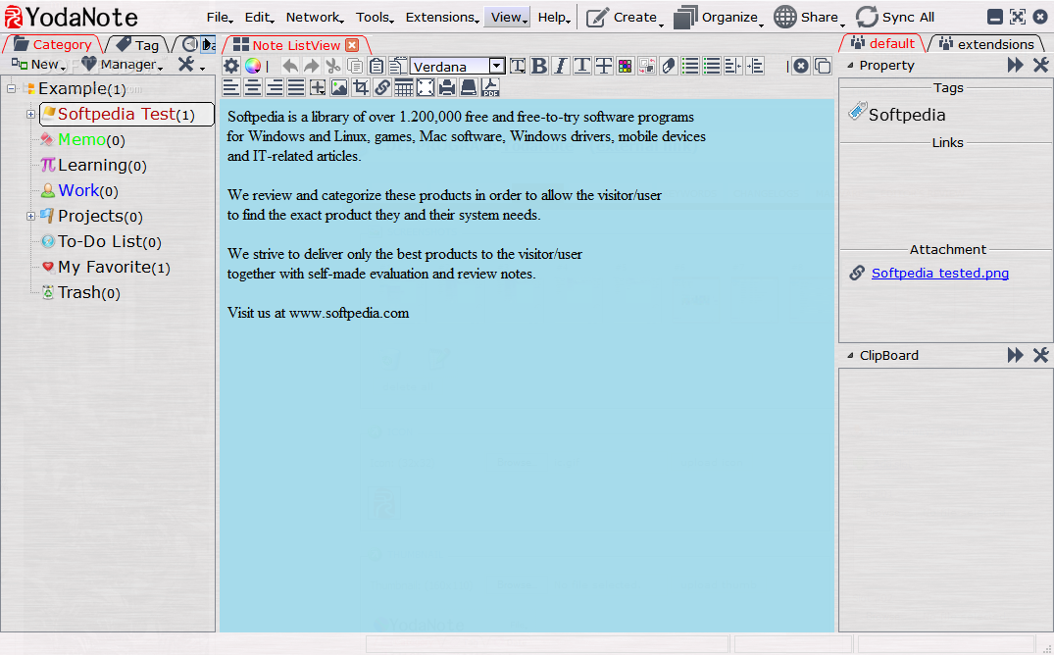The height and width of the screenshot is (655, 1054).
Task: Open the Manager dropdown
Action: (122, 65)
